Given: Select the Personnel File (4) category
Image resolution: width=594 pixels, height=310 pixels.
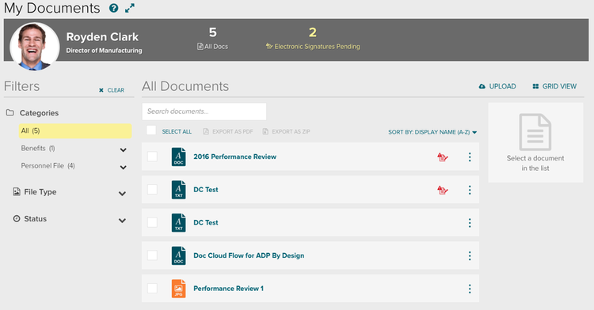Looking at the screenshot, I should 48,165.
